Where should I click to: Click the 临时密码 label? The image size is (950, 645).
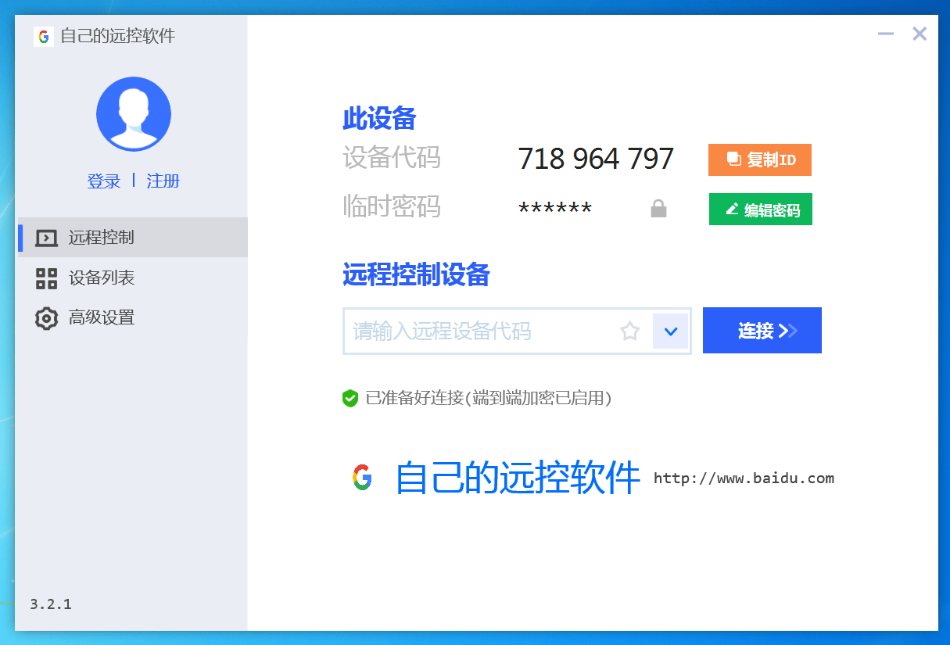[x=392, y=206]
